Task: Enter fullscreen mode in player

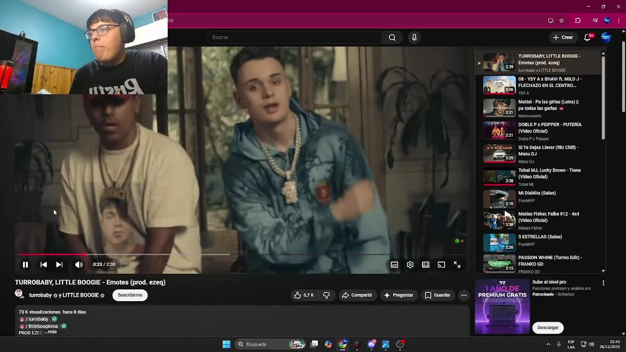Action: click(x=457, y=264)
